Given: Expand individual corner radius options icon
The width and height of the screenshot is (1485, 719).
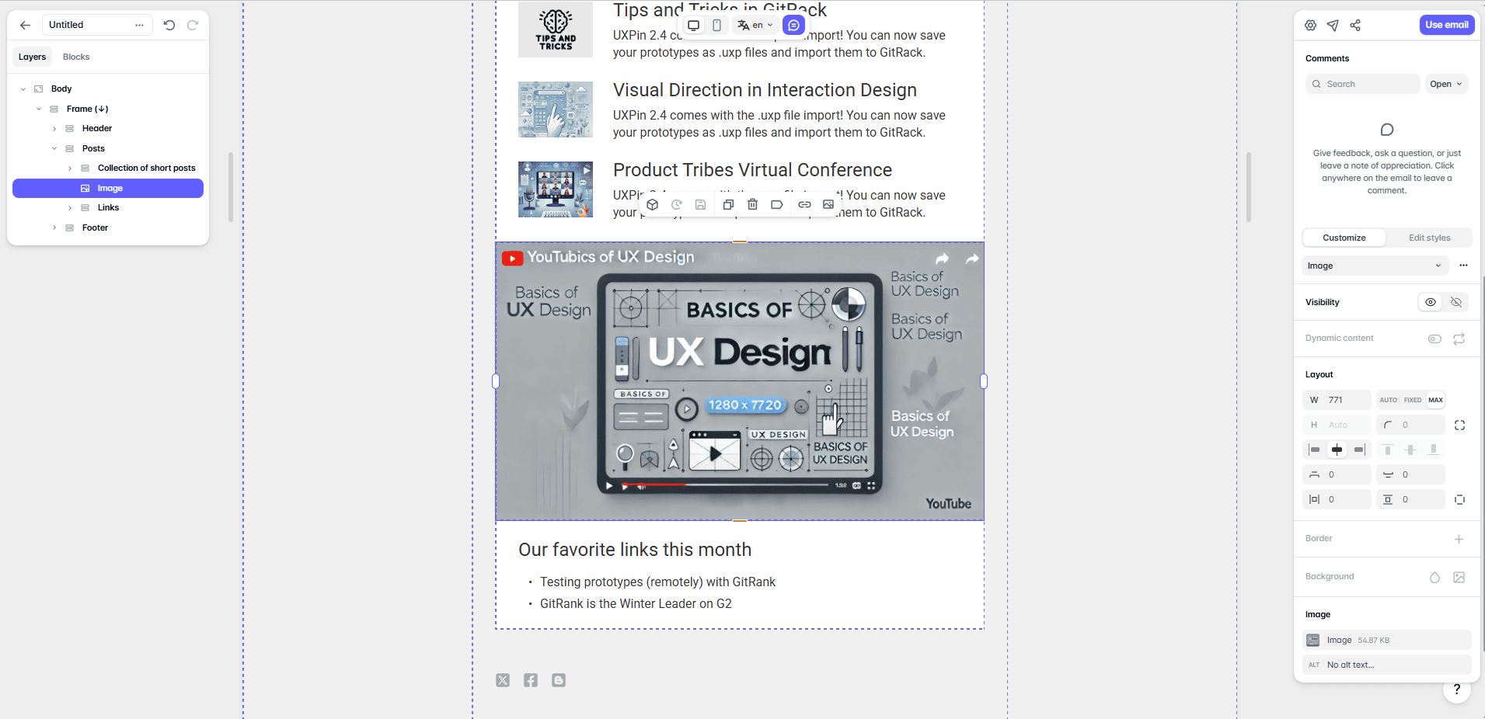Looking at the screenshot, I should 1459,425.
